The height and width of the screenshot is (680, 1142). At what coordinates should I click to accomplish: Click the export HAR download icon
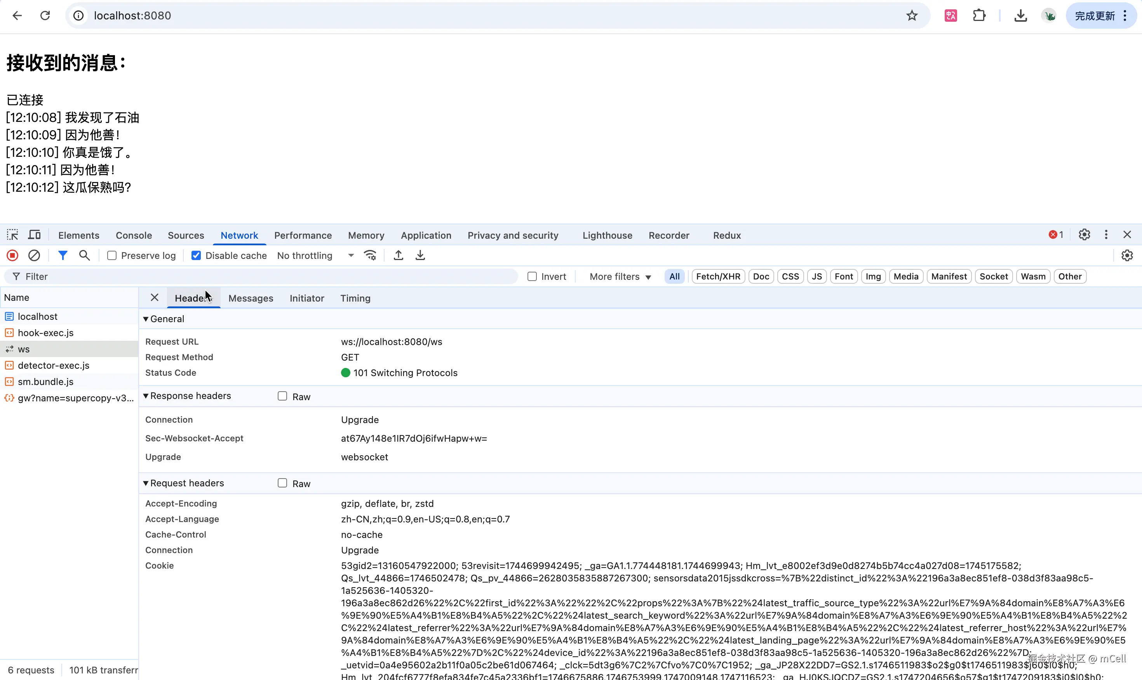pos(420,255)
